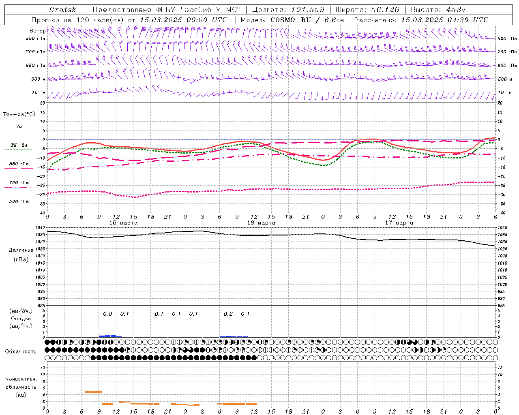The height and width of the screenshot is (415, 519).
Task: Click the "Конвективн." panel label
Action: coord(21,379)
